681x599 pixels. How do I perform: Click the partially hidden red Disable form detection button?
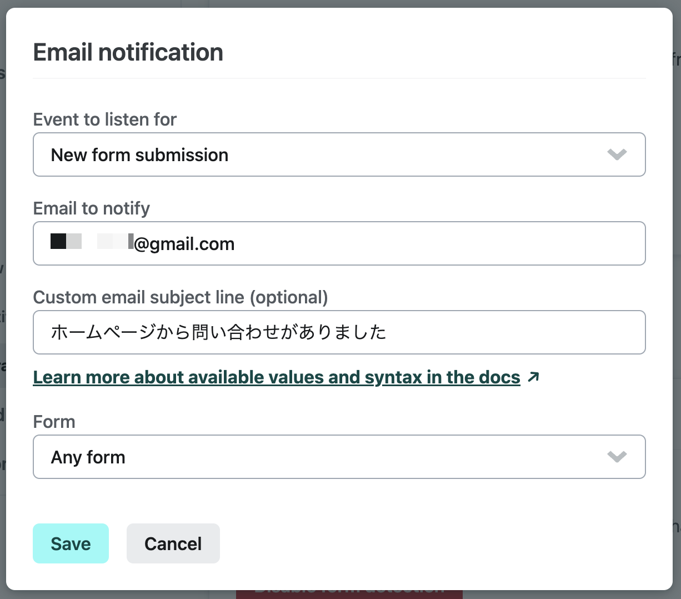[349, 594]
